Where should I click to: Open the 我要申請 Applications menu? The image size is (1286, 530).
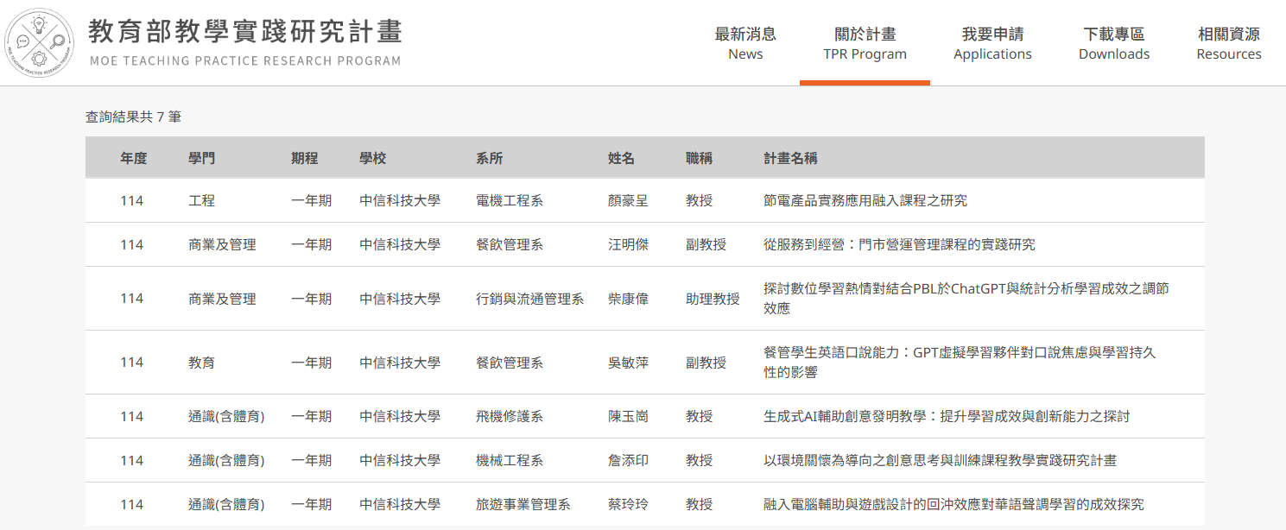[992, 43]
